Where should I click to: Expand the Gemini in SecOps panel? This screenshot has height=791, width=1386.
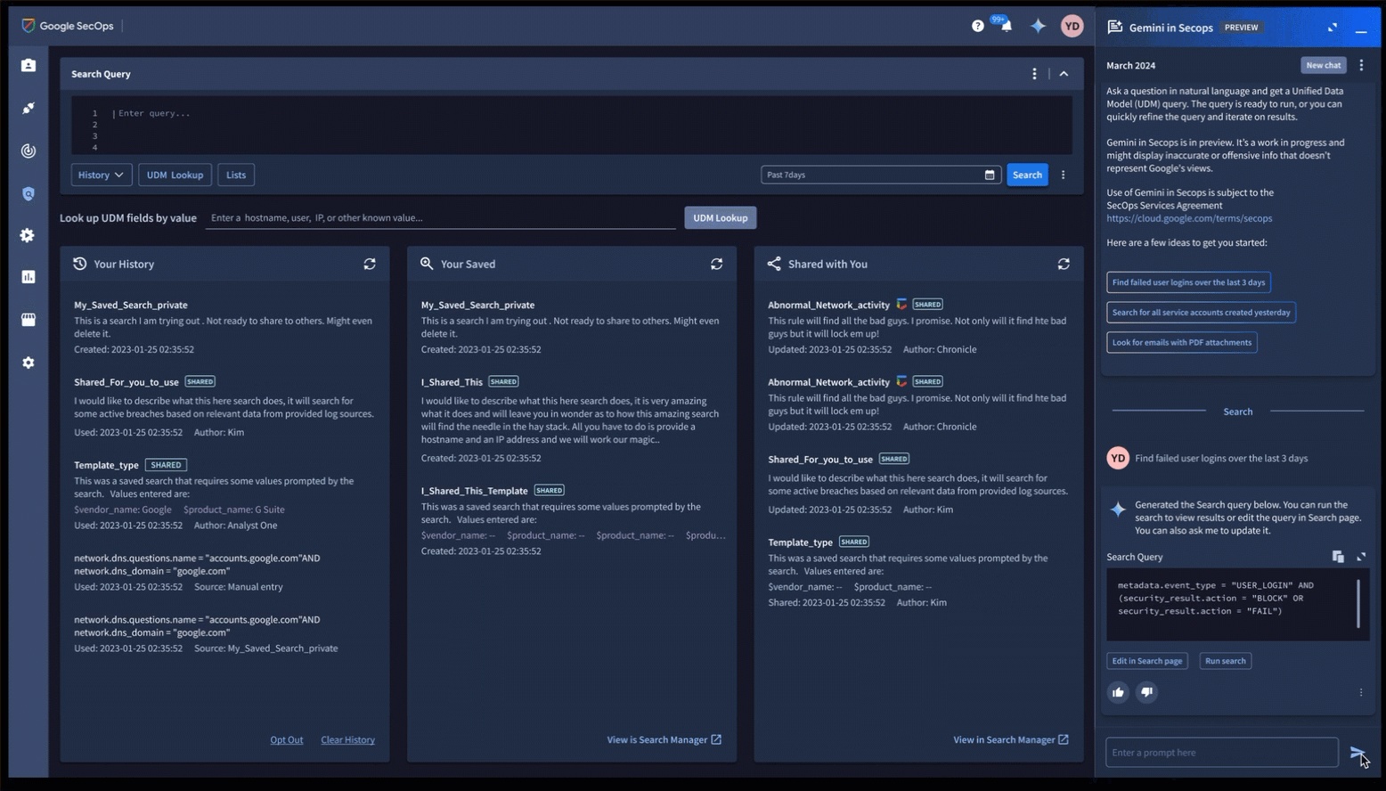point(1333,28)
